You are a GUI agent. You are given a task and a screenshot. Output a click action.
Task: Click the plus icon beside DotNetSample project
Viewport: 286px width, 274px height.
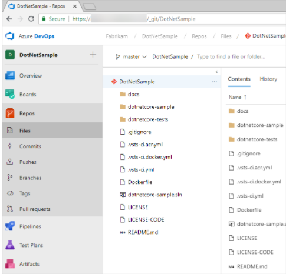93,55
